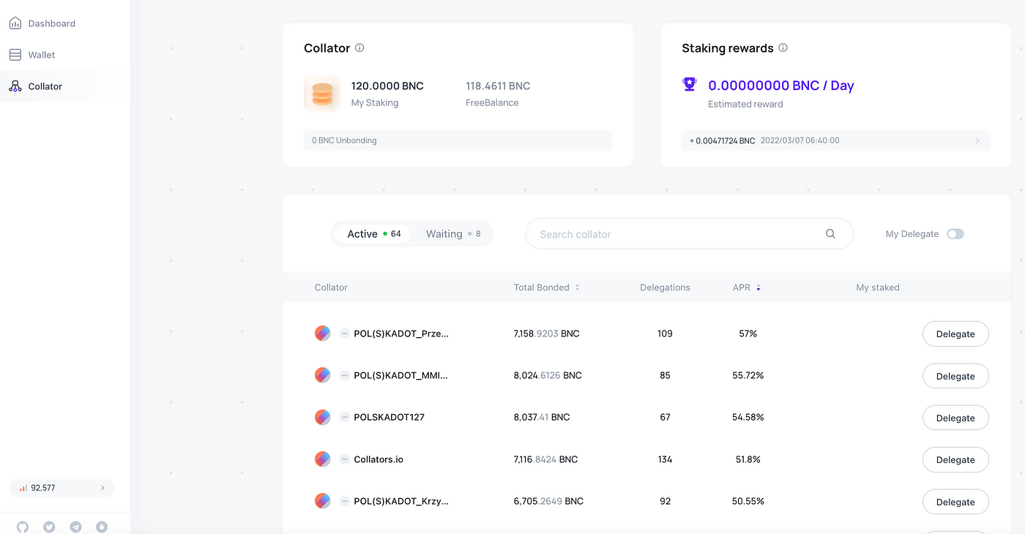
Task: Go to the Wallet section
Action: coord(42,55)
